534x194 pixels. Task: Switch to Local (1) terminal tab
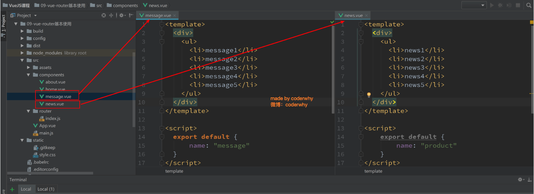click(46, 189)
